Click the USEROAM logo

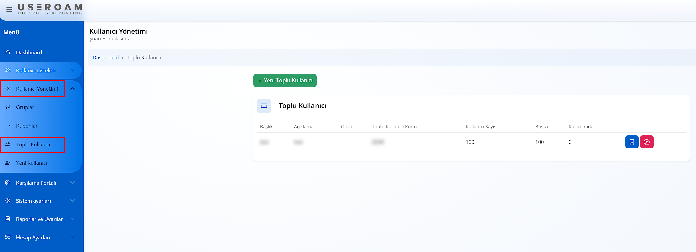click(x=50, y=9)
